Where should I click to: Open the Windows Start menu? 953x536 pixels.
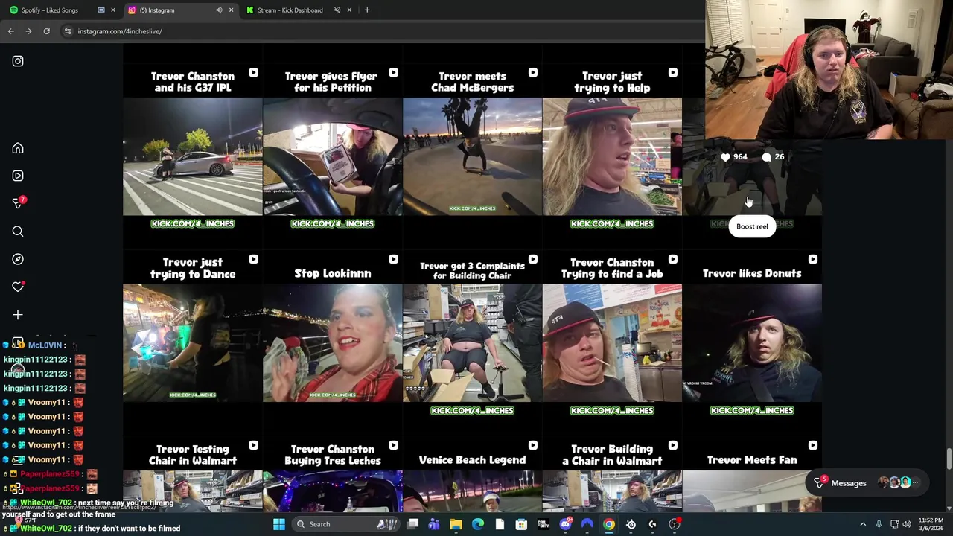pos(278,524)
